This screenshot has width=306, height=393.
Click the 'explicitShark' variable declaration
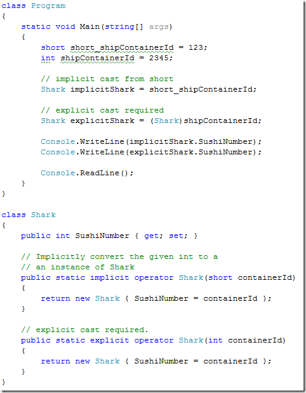[x=102, y=121]
